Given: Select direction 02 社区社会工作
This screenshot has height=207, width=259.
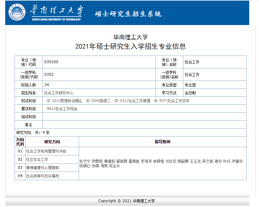Looking at the screenshot, I should [37, 159].
